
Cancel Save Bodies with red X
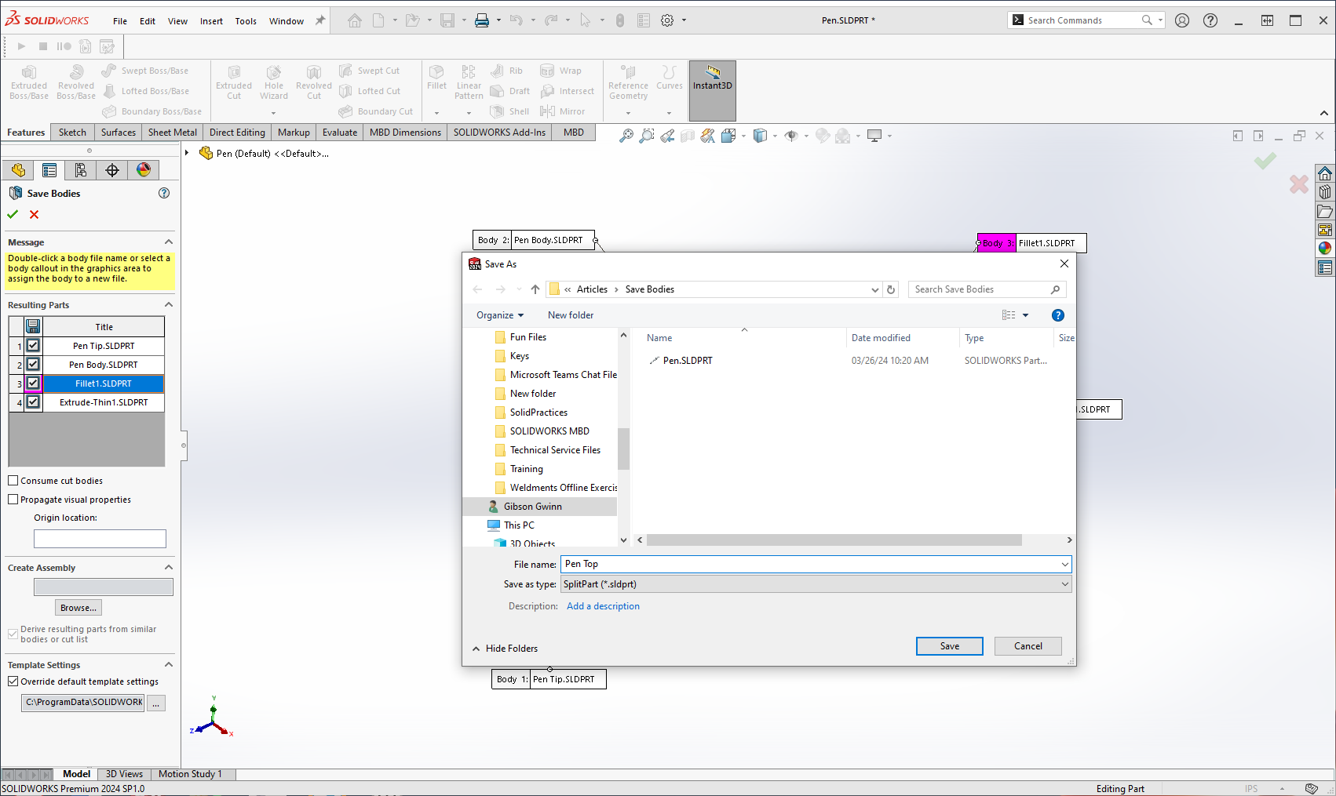[x=34, y=214]
